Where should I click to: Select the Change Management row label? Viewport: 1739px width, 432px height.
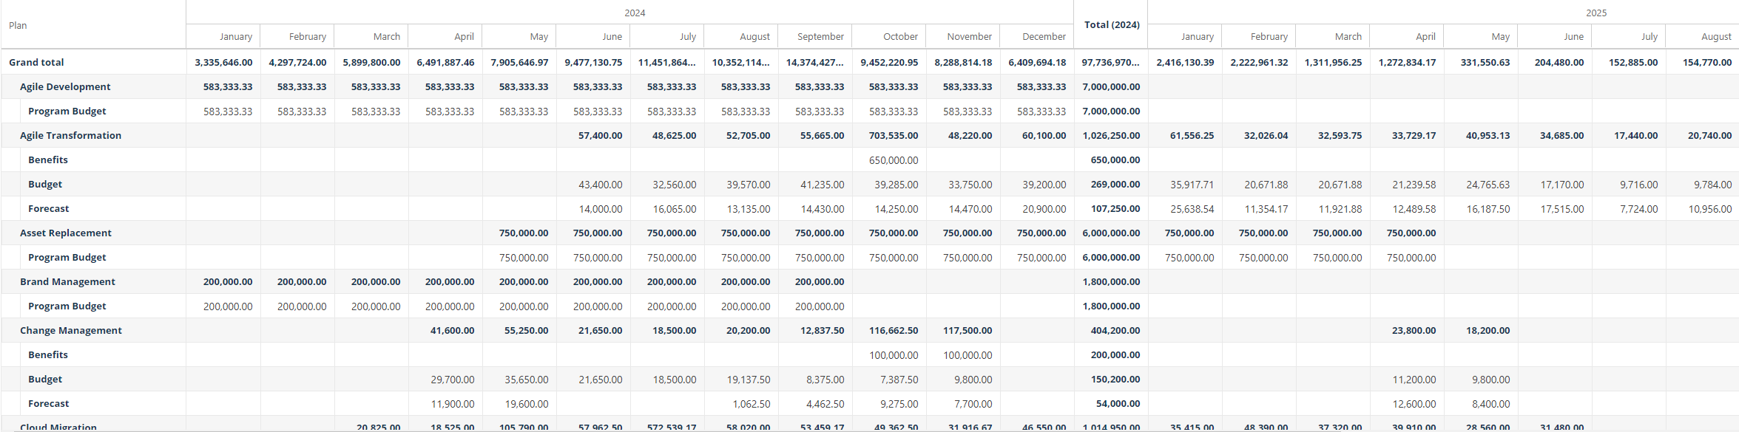(71, 330)
